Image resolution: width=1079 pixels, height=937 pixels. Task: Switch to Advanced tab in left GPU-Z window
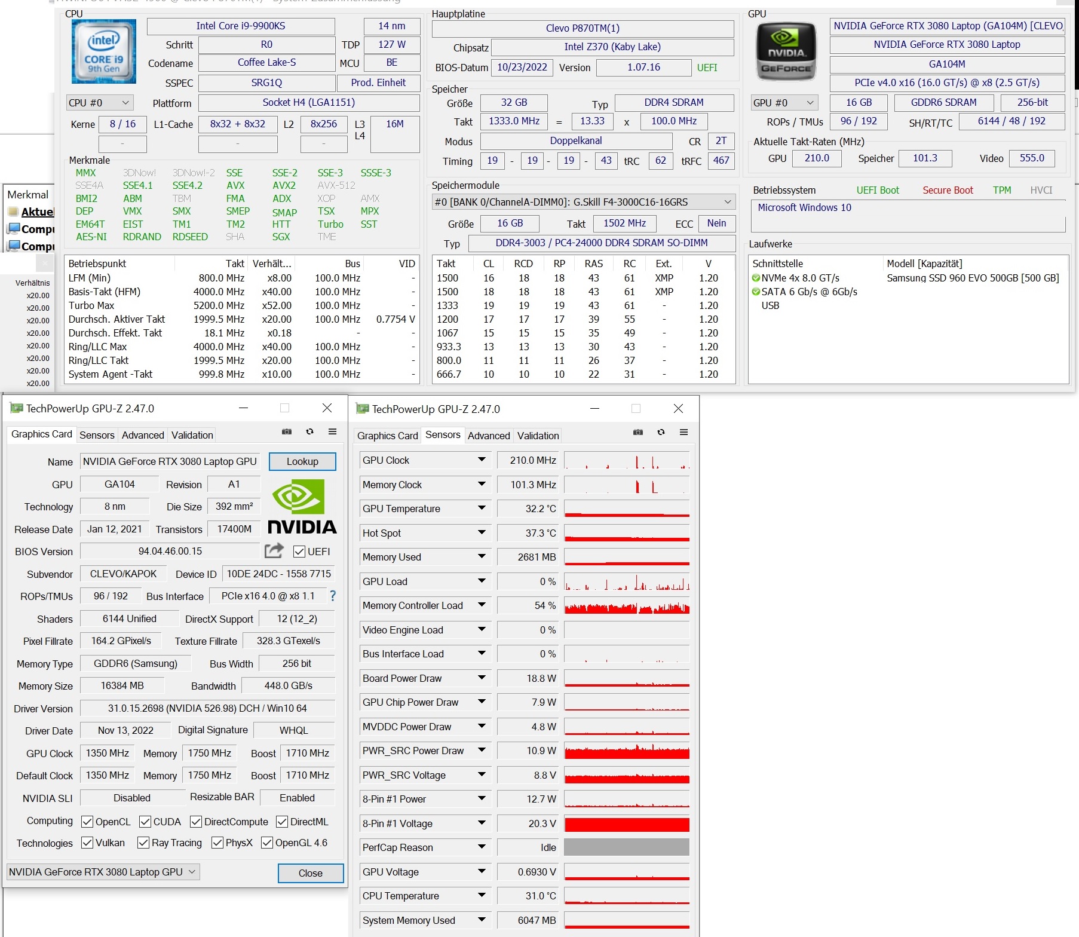(x=143, y=435)
